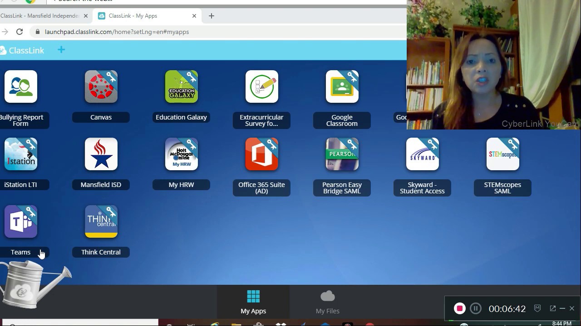Reload the page with the refresh button
581x326 pixels.
tap(20, 32)
